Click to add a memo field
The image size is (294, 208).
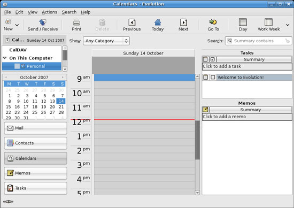pos(247,117)
